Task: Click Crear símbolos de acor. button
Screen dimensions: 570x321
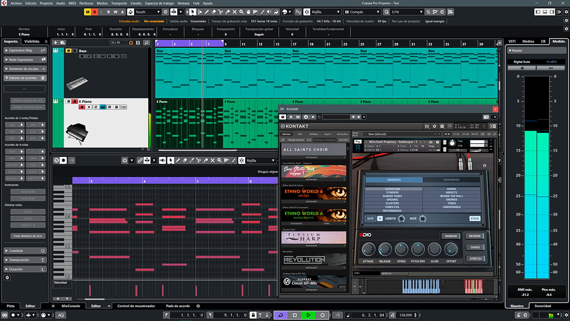Action: [x=28, y=236]
